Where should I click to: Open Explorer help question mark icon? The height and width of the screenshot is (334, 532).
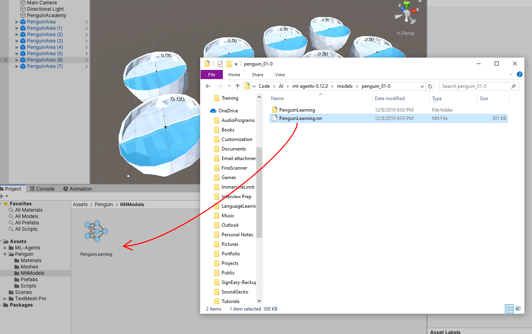[x=519, y=75]
